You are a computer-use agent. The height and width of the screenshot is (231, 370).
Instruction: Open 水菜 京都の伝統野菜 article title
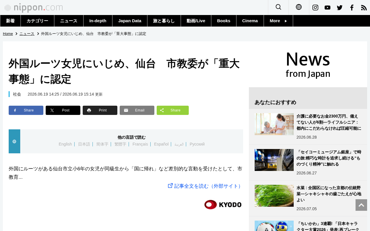coord(329,194)
